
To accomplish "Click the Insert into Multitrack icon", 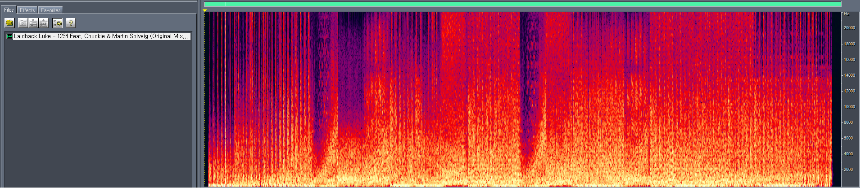I will click(33, 23).
